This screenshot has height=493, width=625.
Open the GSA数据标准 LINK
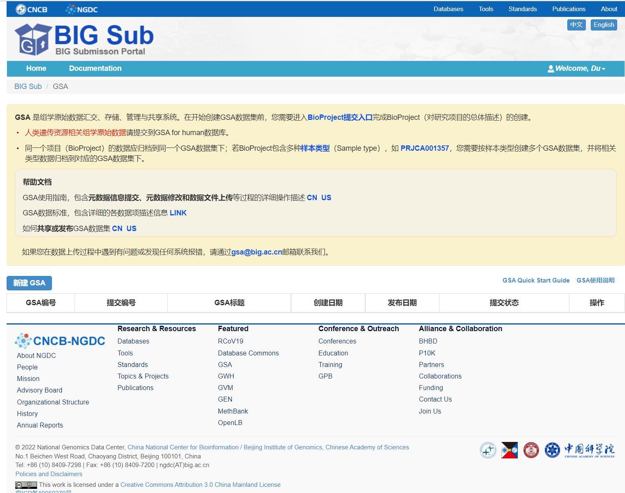(178, 213)
